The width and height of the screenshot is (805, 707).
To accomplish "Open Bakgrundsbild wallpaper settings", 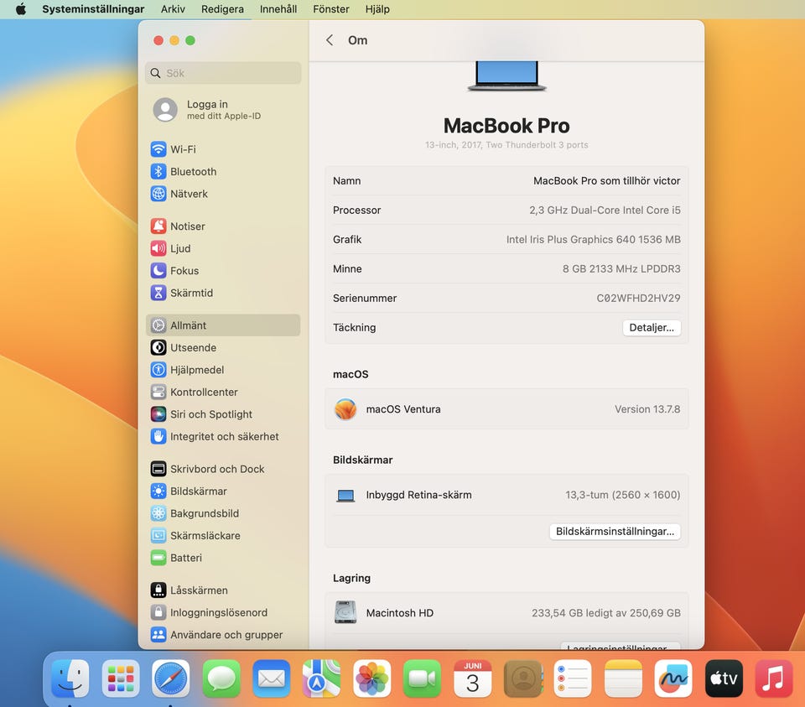I will 223,513.
